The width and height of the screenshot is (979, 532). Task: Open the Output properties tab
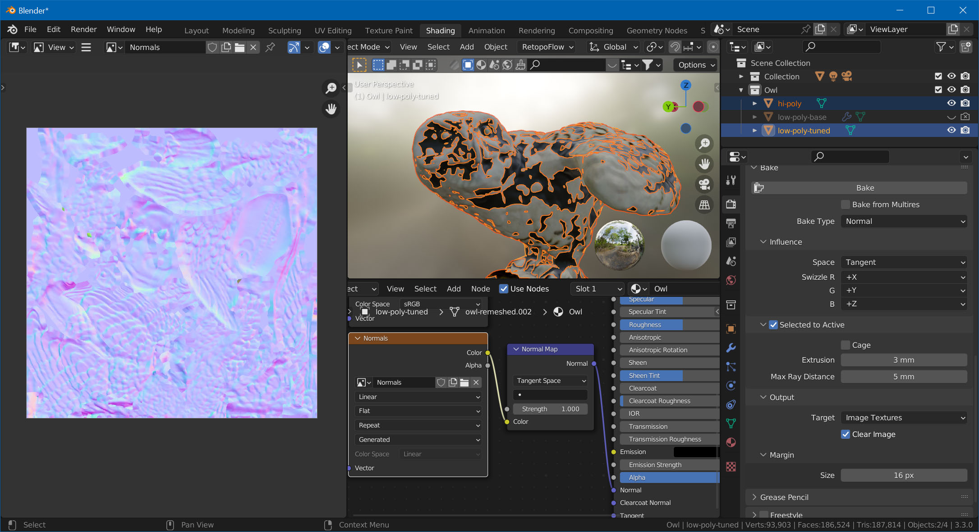tap(731, 223)
